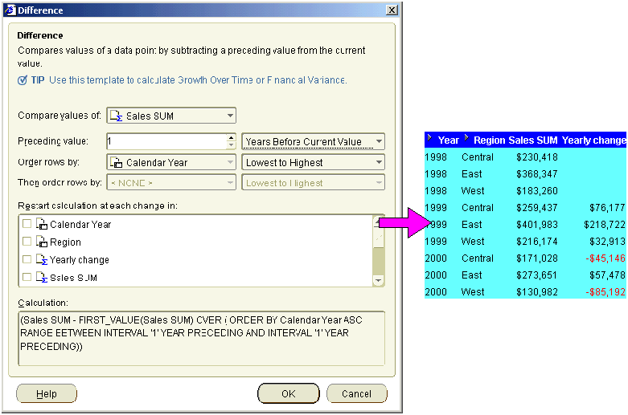This screenshot has height=415, width=628.
Task: Click the Yearly change calculation icon in list
Action: coord(42,259)
